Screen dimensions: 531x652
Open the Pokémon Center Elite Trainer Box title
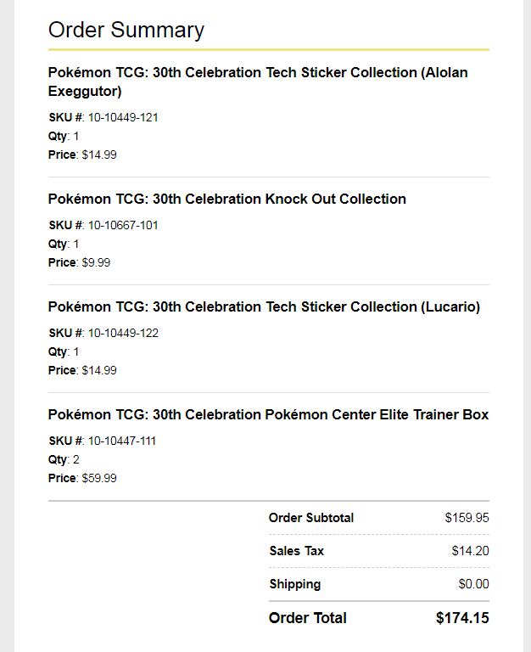pos(268,414)
